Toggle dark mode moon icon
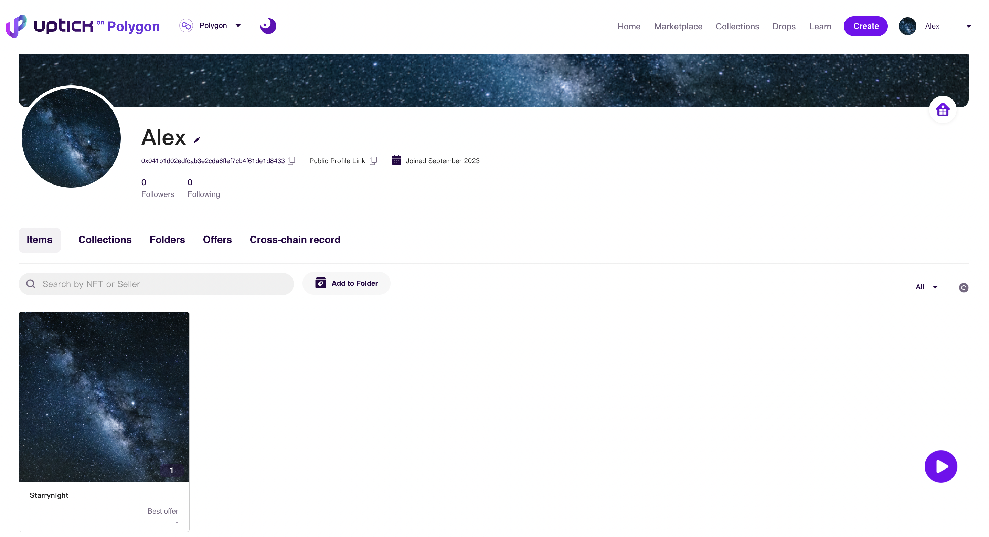The height and width of the screenshot is (537, 989). click(x=268, y=26)
